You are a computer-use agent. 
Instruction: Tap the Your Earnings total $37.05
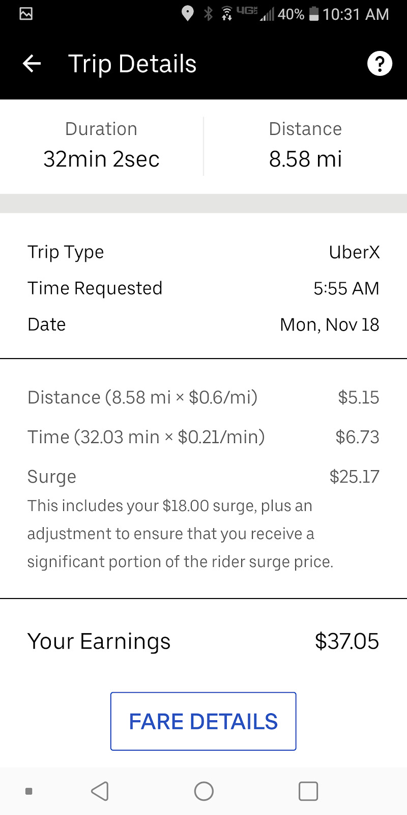(x=346, y=641)
